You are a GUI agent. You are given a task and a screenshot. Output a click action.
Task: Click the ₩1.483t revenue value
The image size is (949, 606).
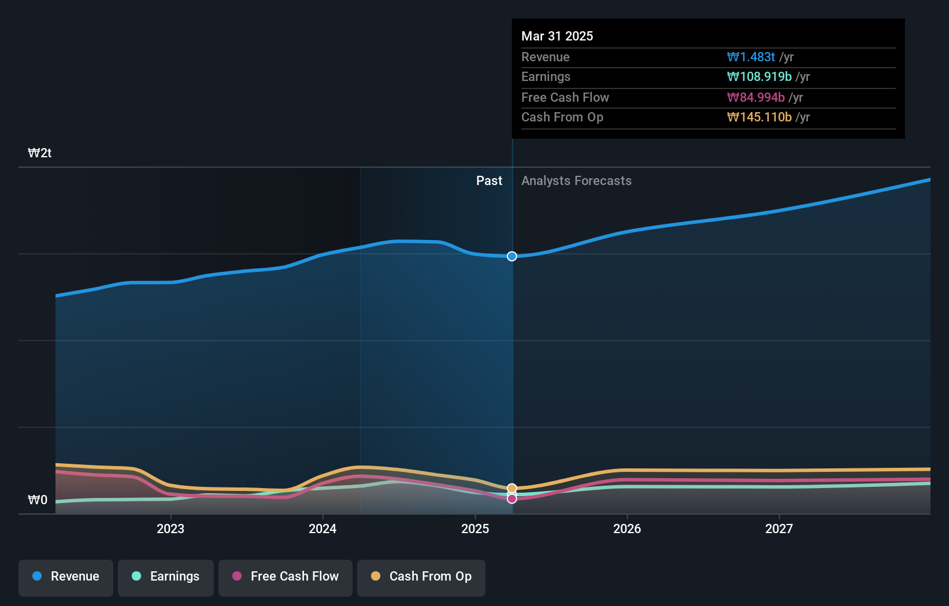click(x=751, y=57)
